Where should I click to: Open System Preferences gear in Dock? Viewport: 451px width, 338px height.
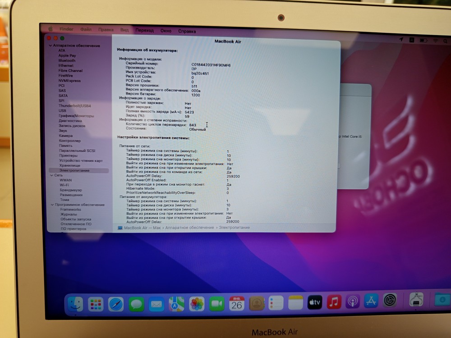tap(390, 300)
